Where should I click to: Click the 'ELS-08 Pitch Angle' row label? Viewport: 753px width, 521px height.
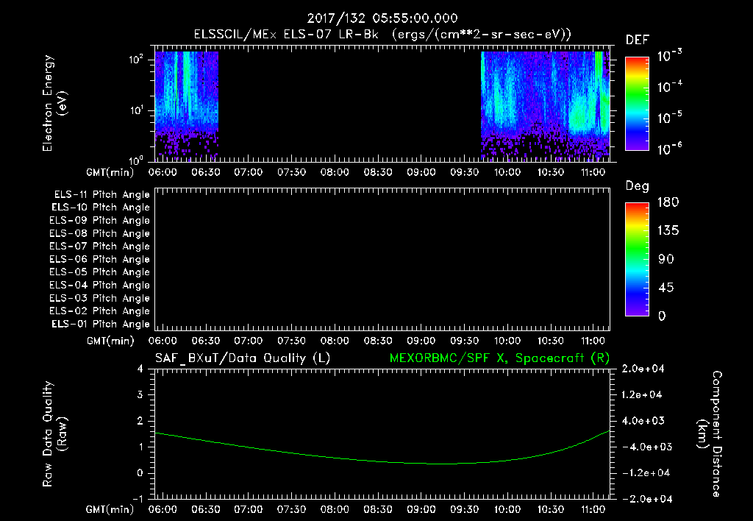[100, 233]
